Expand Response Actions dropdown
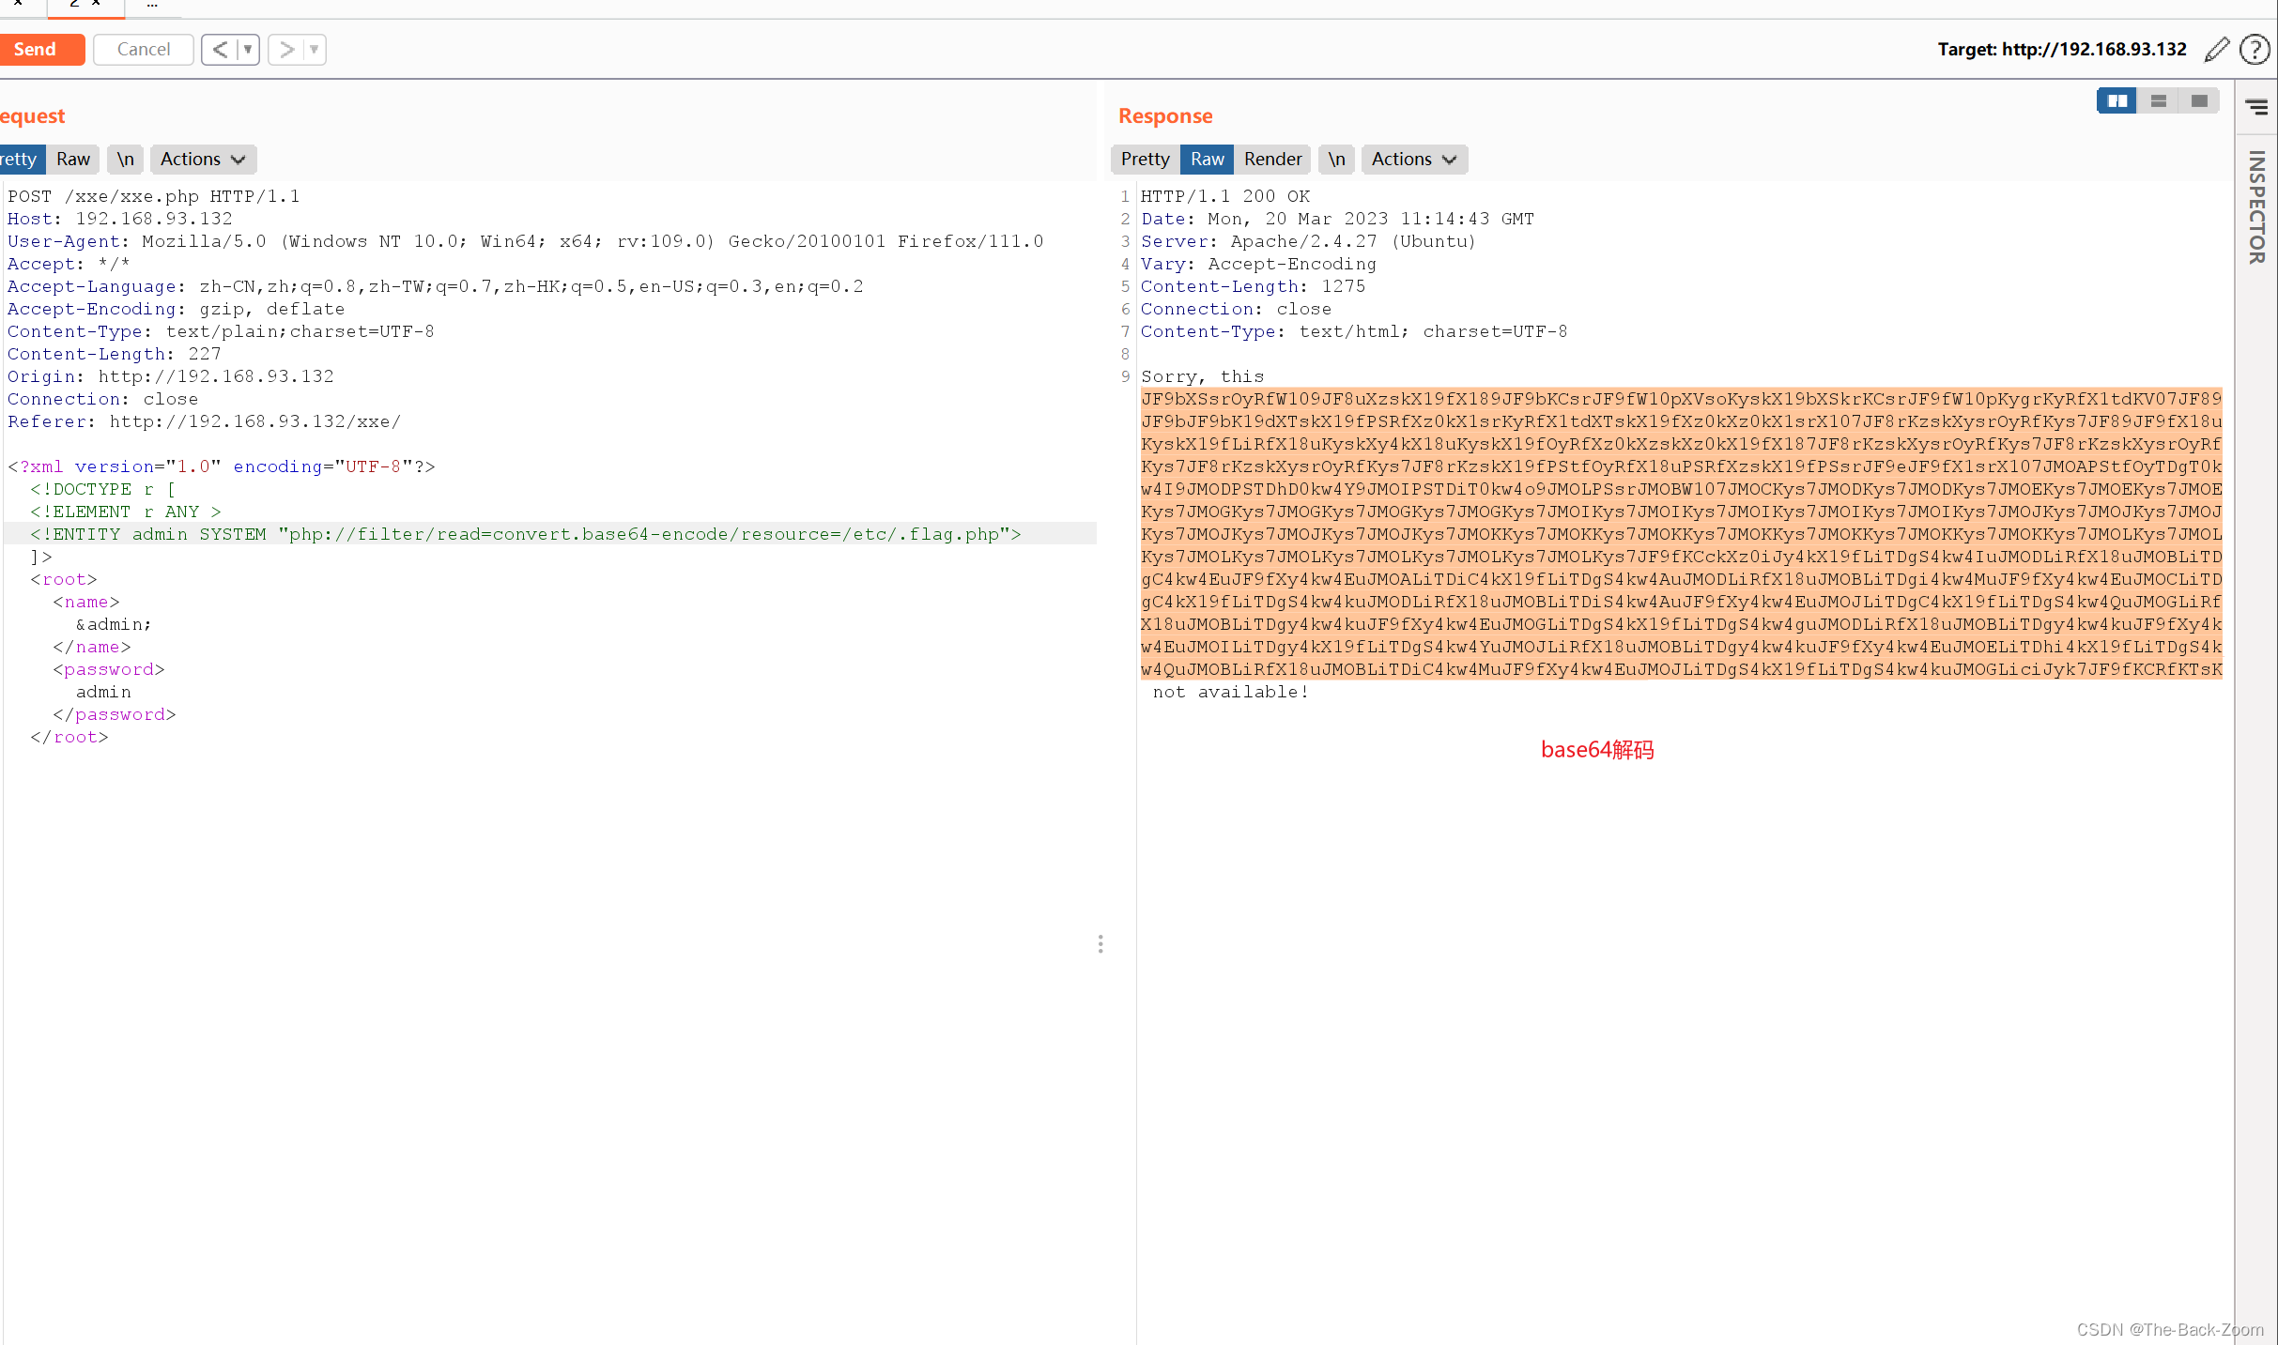This screenshot has width=2278, height=1345. coord(1413,160)
